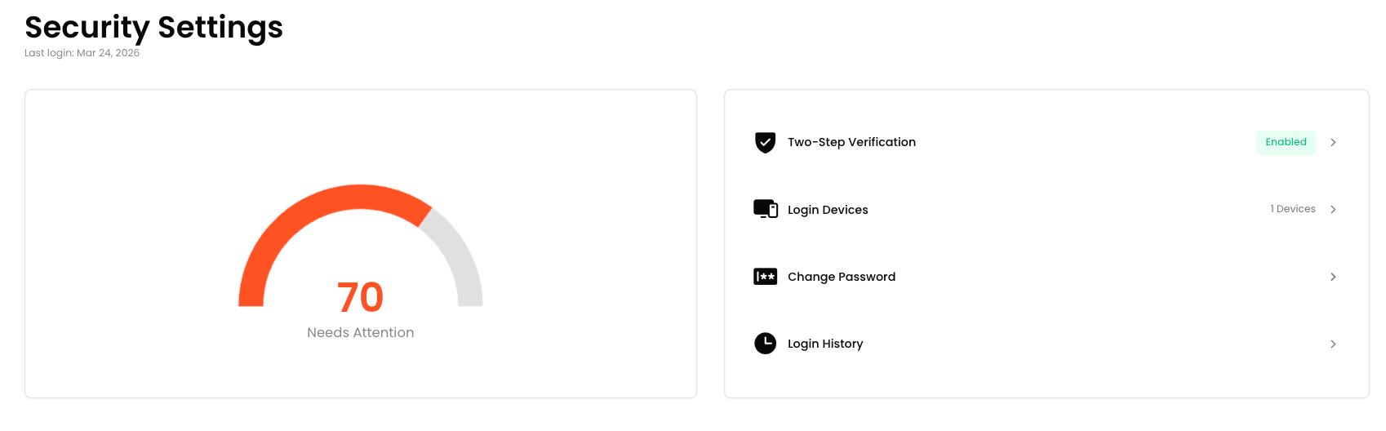Expand the Login Devices chevron arrow

tap(1333, 210)
